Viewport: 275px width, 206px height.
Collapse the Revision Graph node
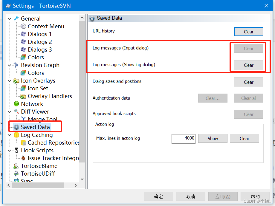[9, 65]
